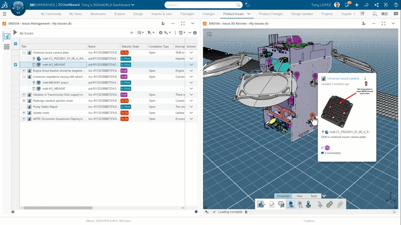Open the View tab in 3D toolbar
401x225 pixels.
coord(299,196)
